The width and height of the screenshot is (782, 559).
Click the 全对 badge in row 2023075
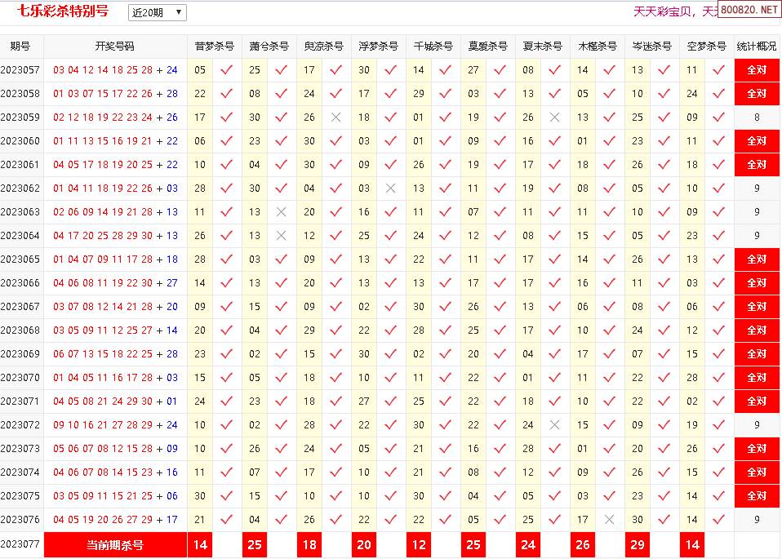[757, 496]
